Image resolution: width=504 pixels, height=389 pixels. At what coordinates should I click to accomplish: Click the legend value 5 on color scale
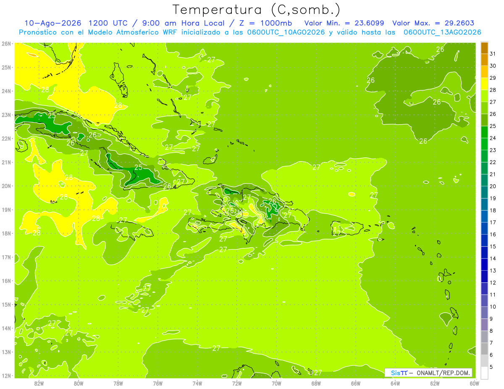tap(492, 367)
